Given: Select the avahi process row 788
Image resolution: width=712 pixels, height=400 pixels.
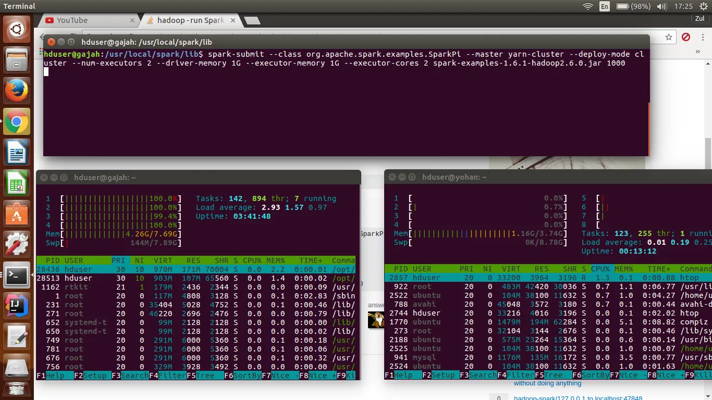Looking at the screenshot, I should 548,304.
